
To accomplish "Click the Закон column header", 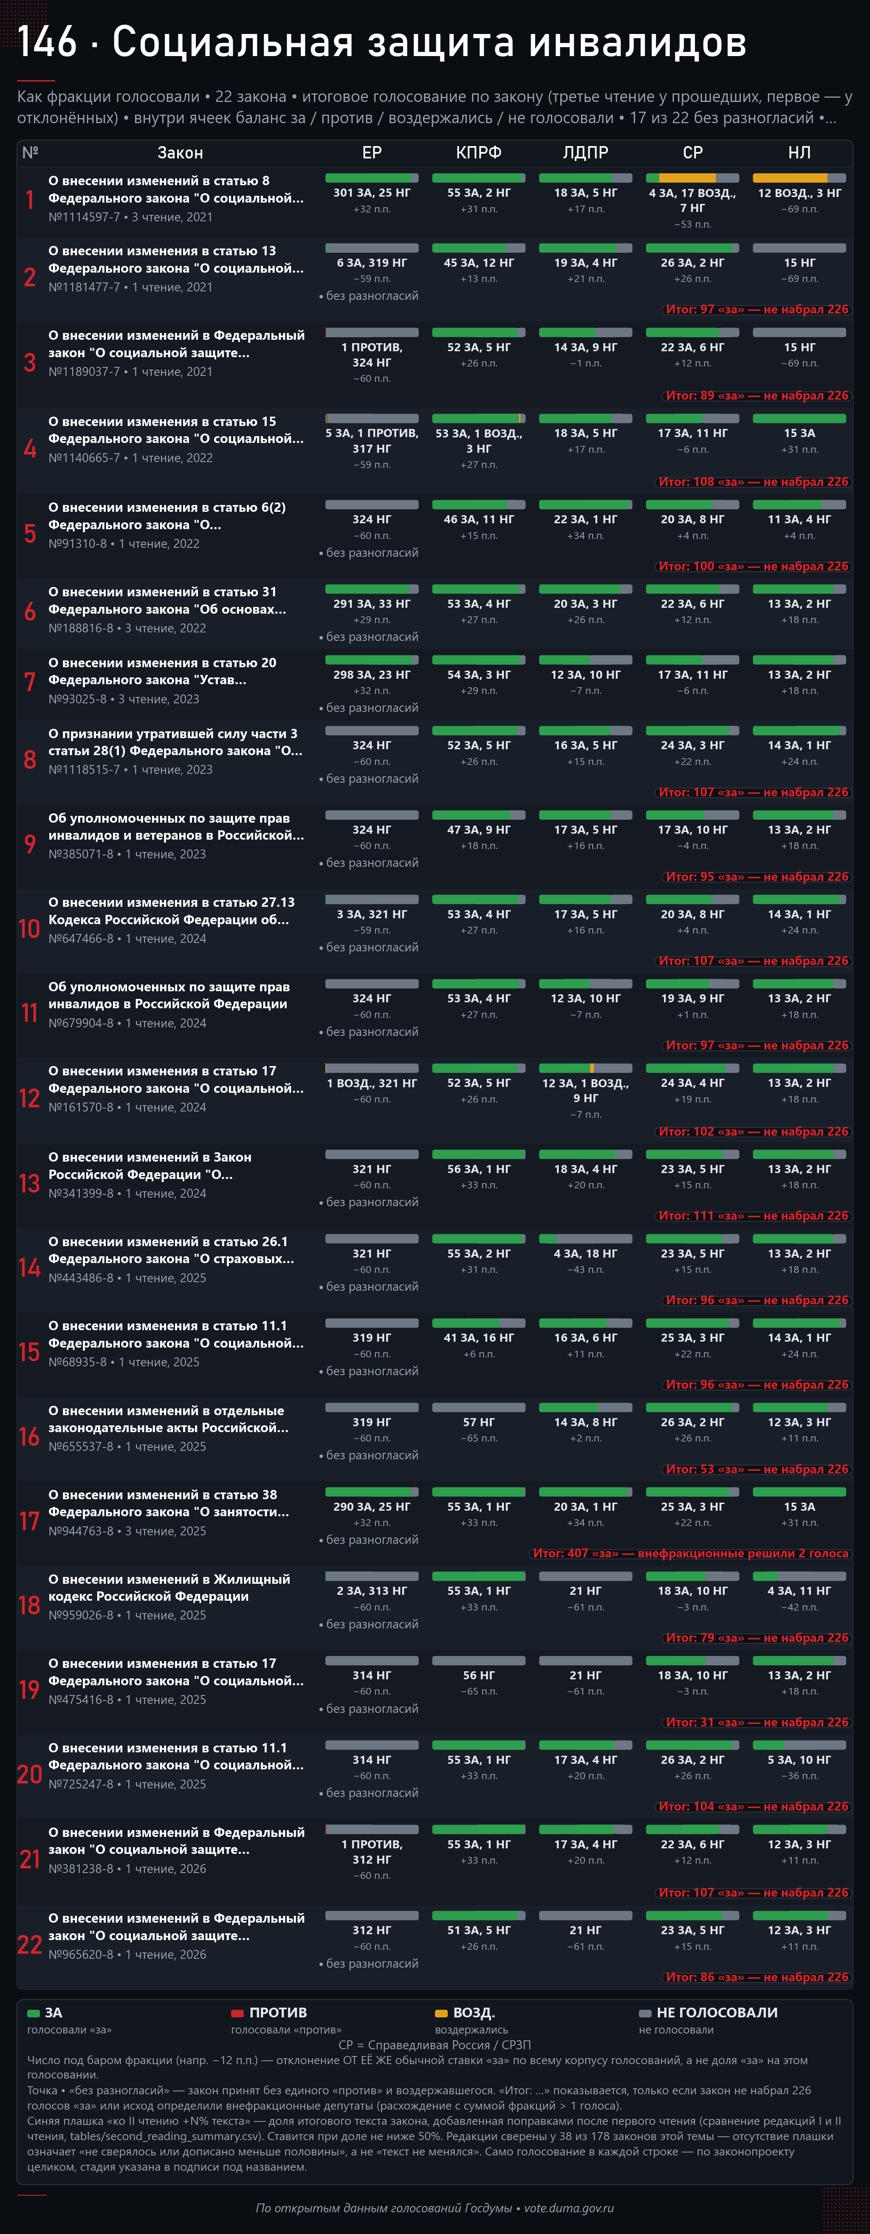I will point(181,152).
